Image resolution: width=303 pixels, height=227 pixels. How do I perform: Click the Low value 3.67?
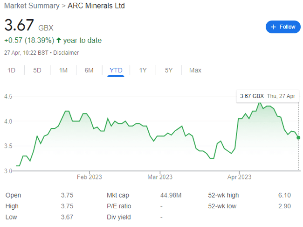pyautogui.click(x=67, y=217)
